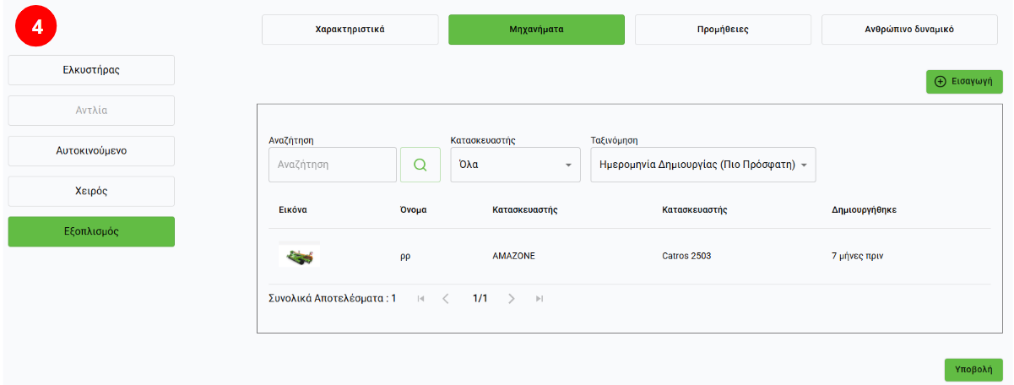Select Ελκυστήρας in the sidebar
Image resolution: width=1014 pixels, height=385 pixels.
(91, 70)
